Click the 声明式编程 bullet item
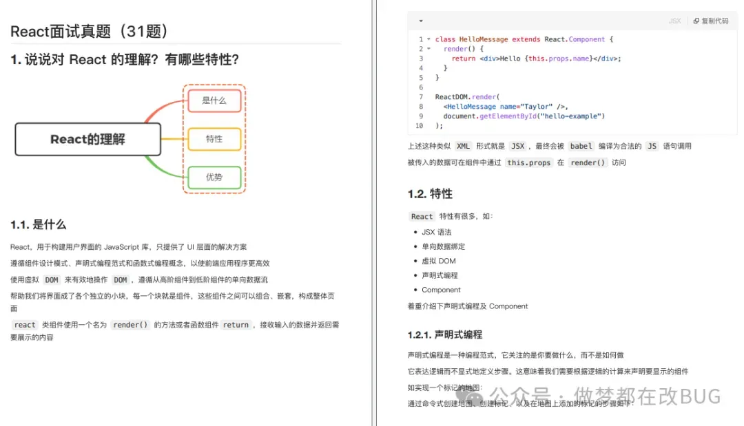The width and height of the screenshot is (744, 426). pyautogui.click(x=440, y=275)
